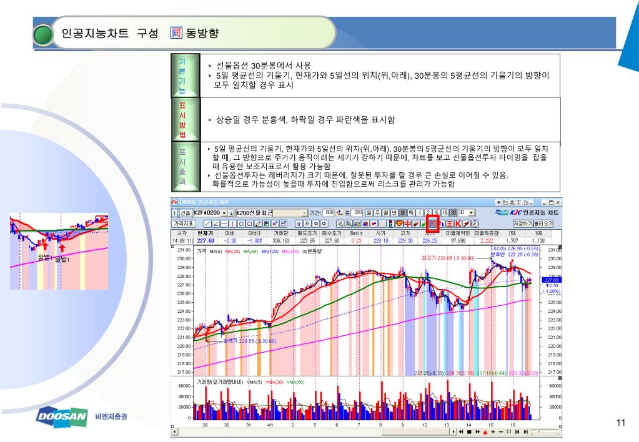
Task: Toggle the 5 minute interval button
Action: 437,213
